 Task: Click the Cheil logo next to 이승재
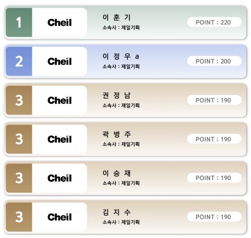59,178
